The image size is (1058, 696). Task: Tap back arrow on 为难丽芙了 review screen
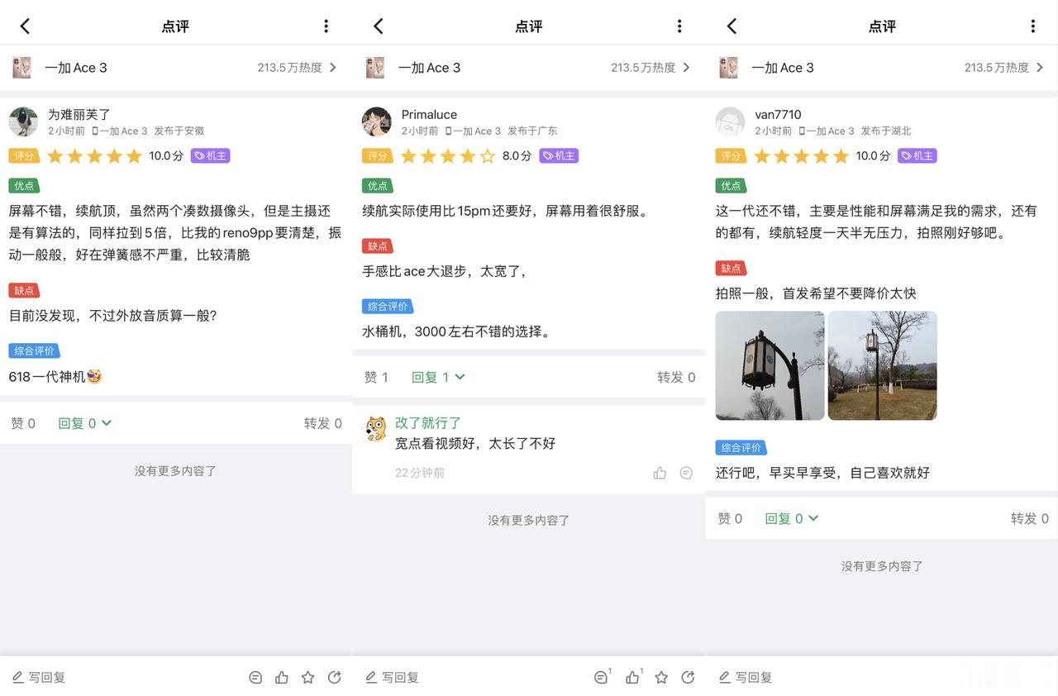(x=25, y=26)
